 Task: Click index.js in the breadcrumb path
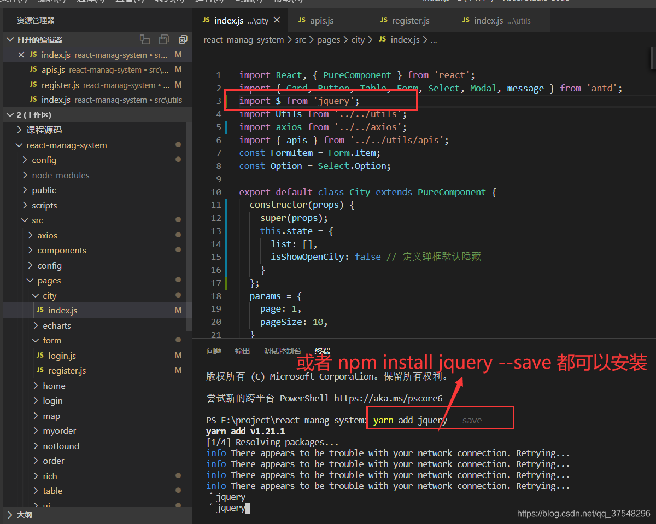pos(405,39)
